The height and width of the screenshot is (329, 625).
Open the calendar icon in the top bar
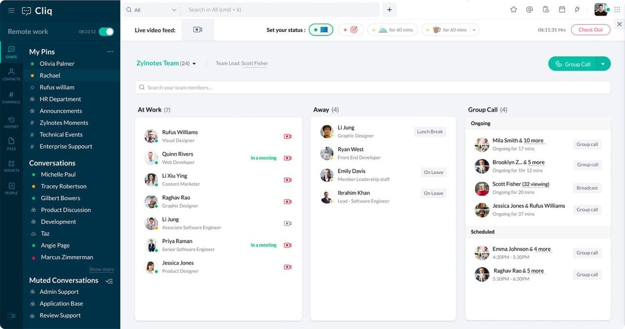point(561,9)
